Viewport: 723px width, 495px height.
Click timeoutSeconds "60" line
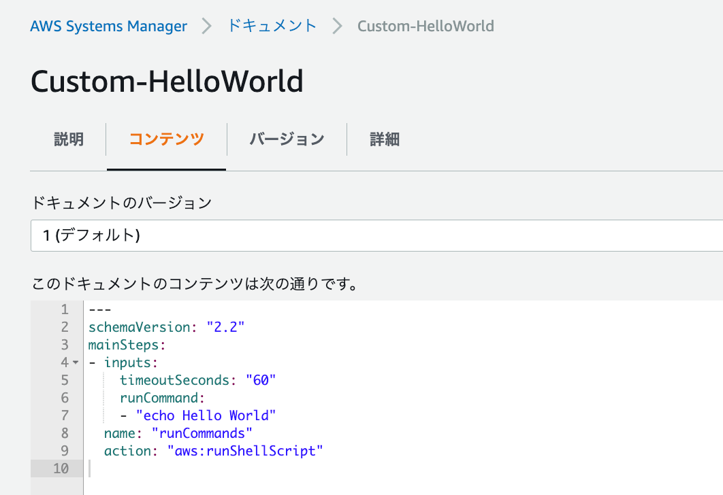click(x=198, y=380)
